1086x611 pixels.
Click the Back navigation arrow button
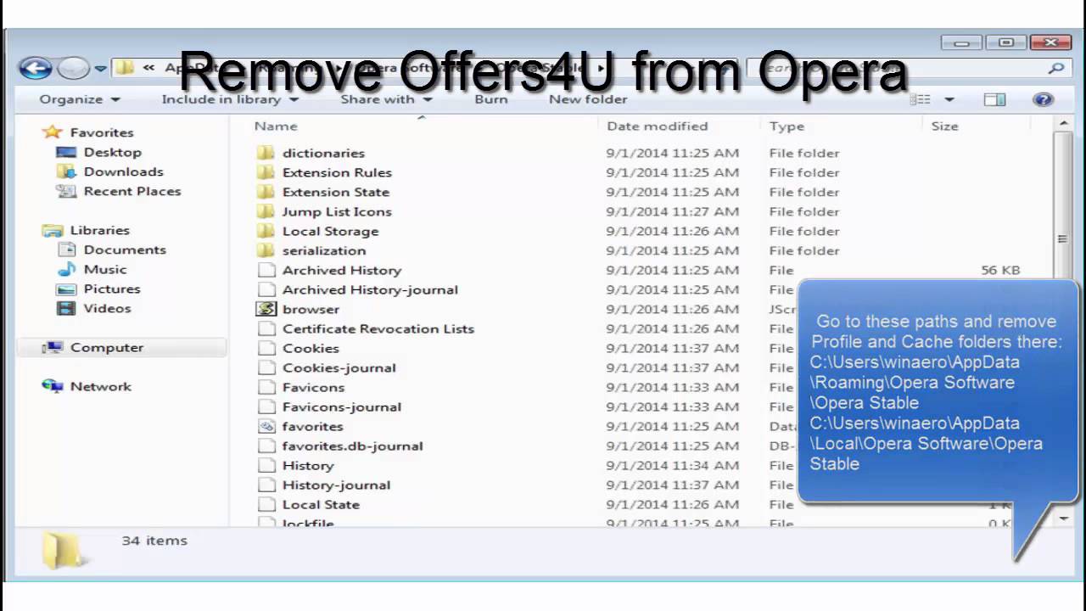[36, 68]
